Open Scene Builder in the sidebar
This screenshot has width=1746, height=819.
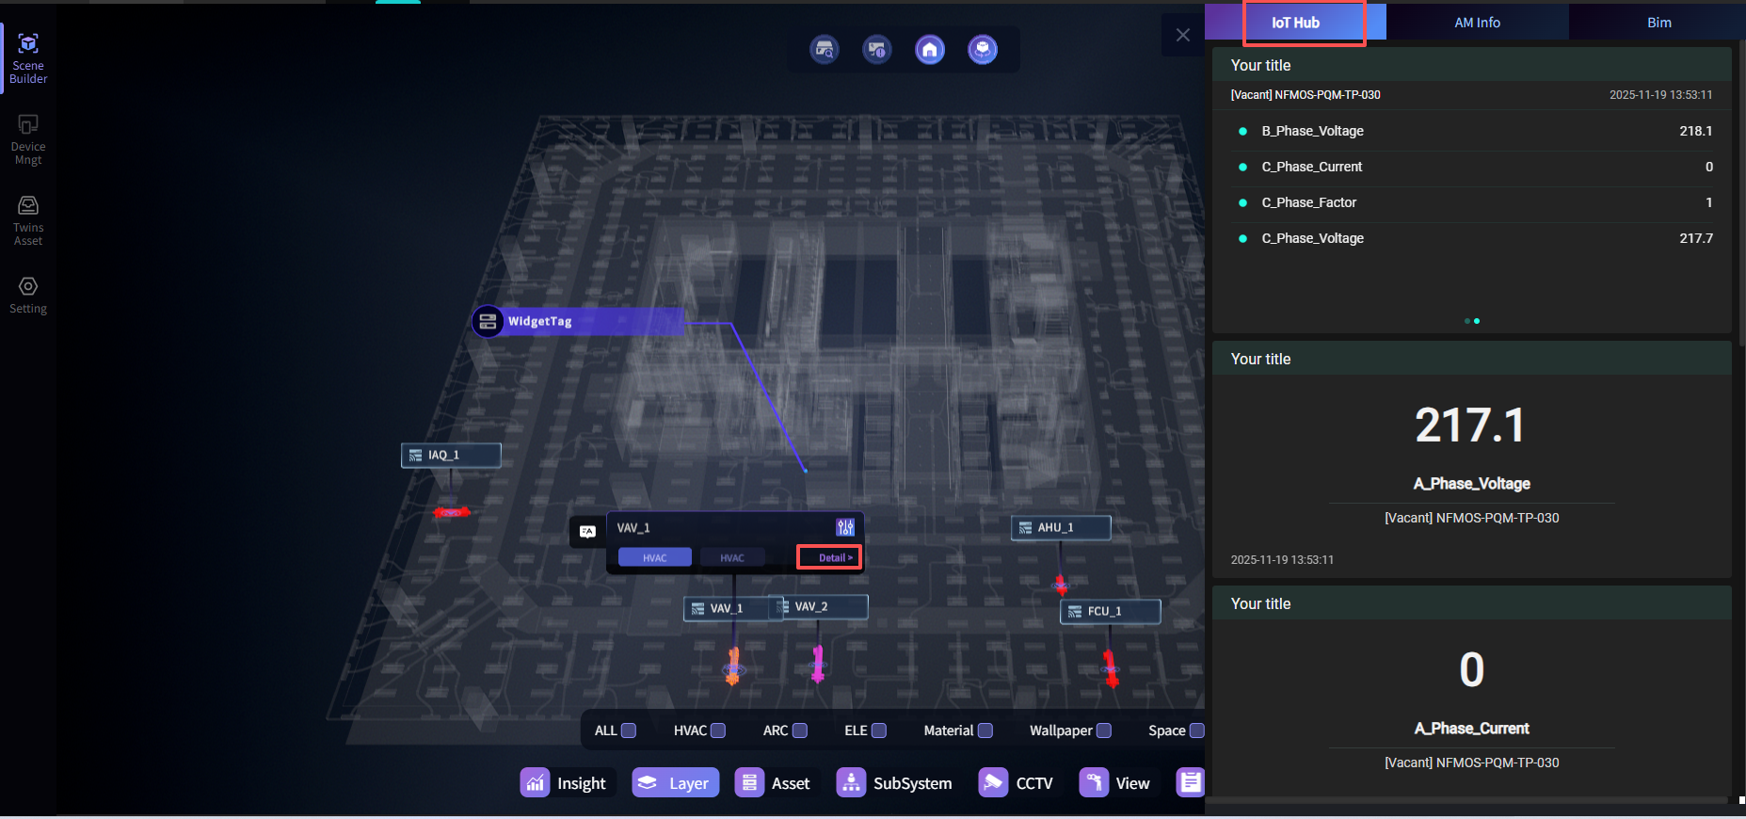click(28, 58)
